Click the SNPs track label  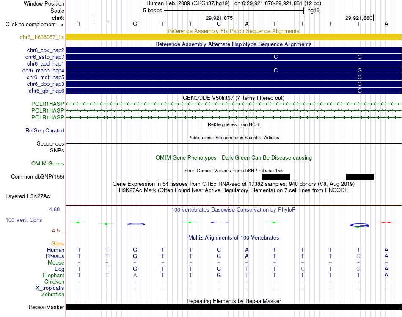click(57, 151)
